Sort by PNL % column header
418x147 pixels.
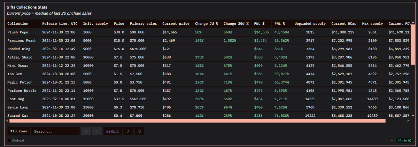(x=280, y=24)
